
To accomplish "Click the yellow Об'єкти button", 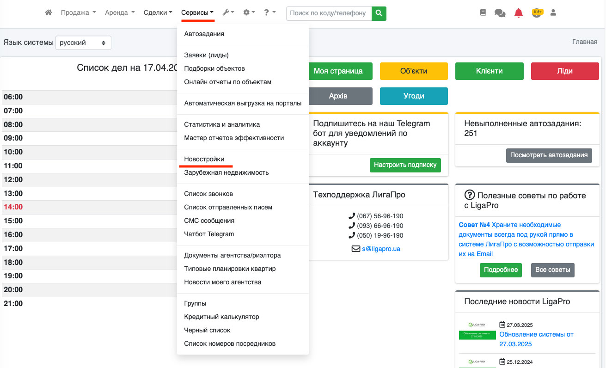I will click(414, 71).
